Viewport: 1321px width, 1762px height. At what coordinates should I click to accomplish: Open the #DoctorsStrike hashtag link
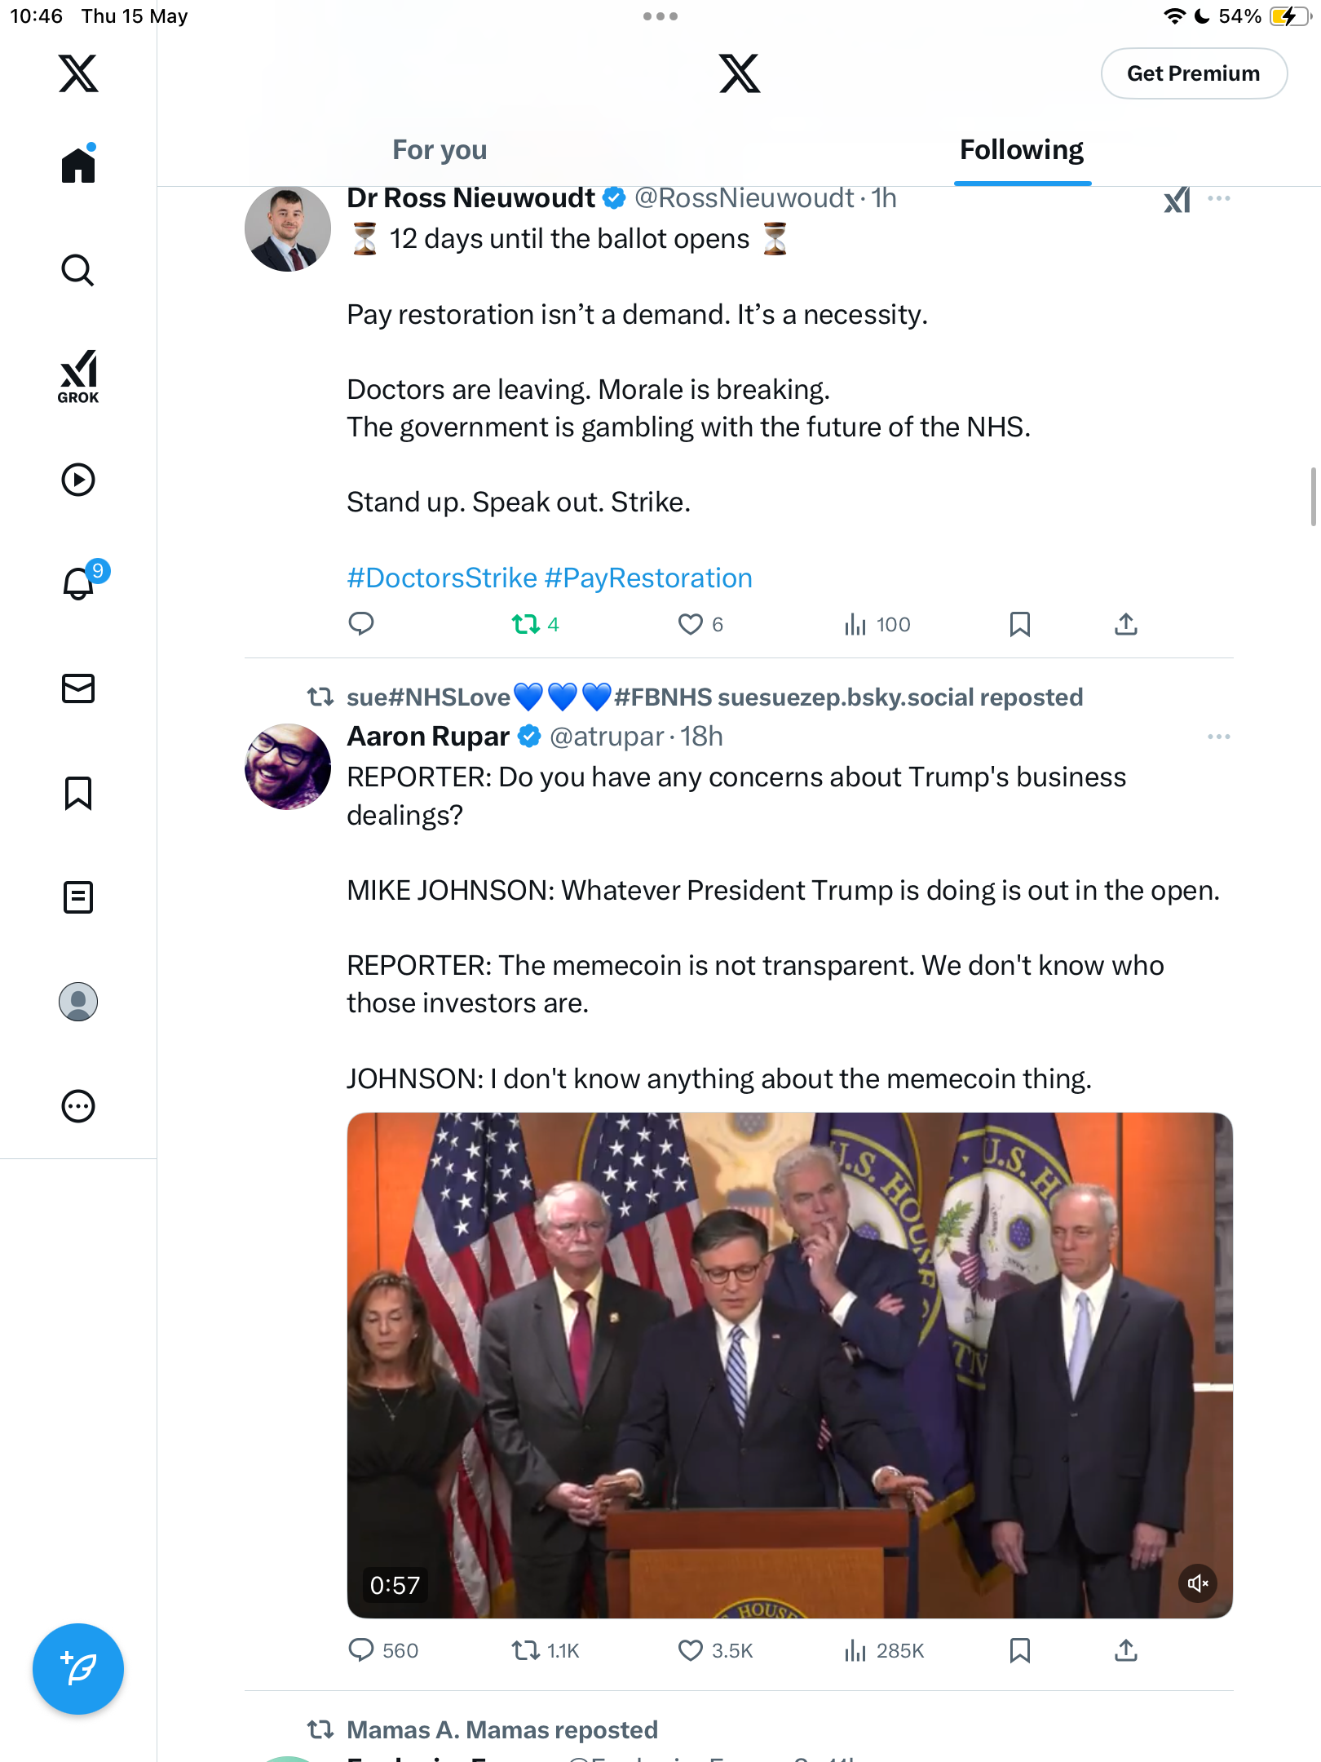442,578
